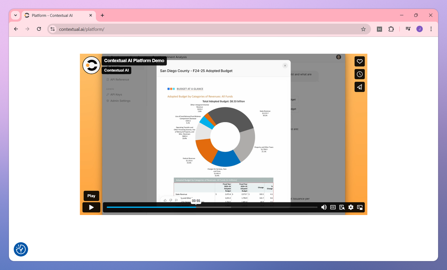Maximize the browser window
Image resolution: width=447 pixels, height=270 pixels.
coord(416,15)
